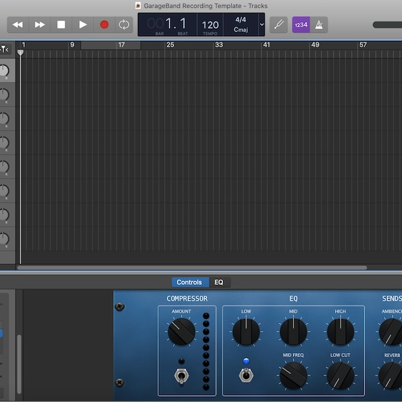
Task: Click the MID FREQ knob
Action: (293, 375)
